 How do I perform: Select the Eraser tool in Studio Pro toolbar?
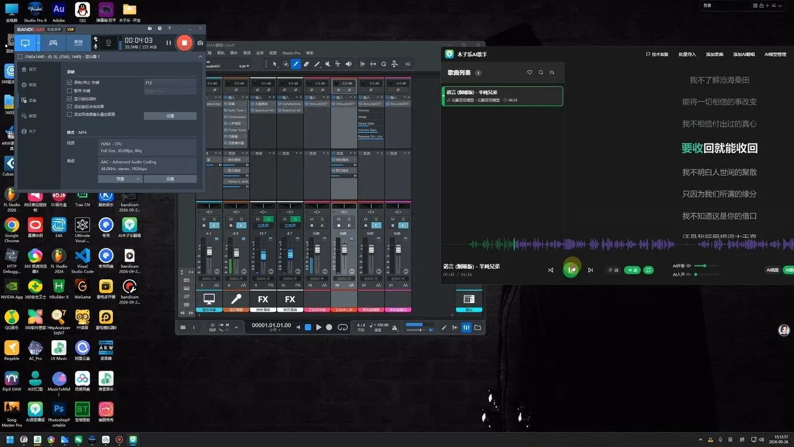(306, 64)
